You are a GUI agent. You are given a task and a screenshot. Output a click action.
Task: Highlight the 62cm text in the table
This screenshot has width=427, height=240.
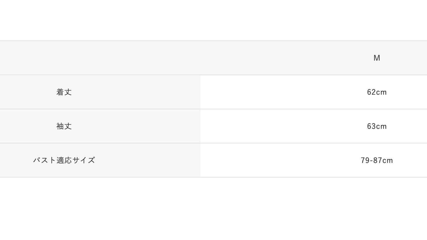coord(377,92)
